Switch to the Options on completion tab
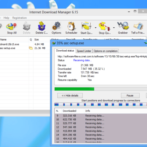This screenshot has height=147, width=147. click(x=106, y=51)
